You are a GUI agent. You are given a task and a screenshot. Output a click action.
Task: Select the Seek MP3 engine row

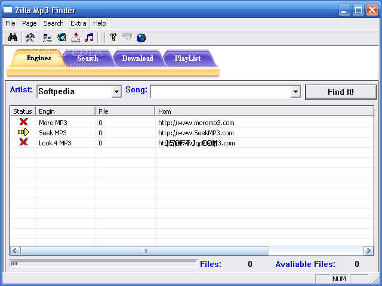click(x=192, y=133)
